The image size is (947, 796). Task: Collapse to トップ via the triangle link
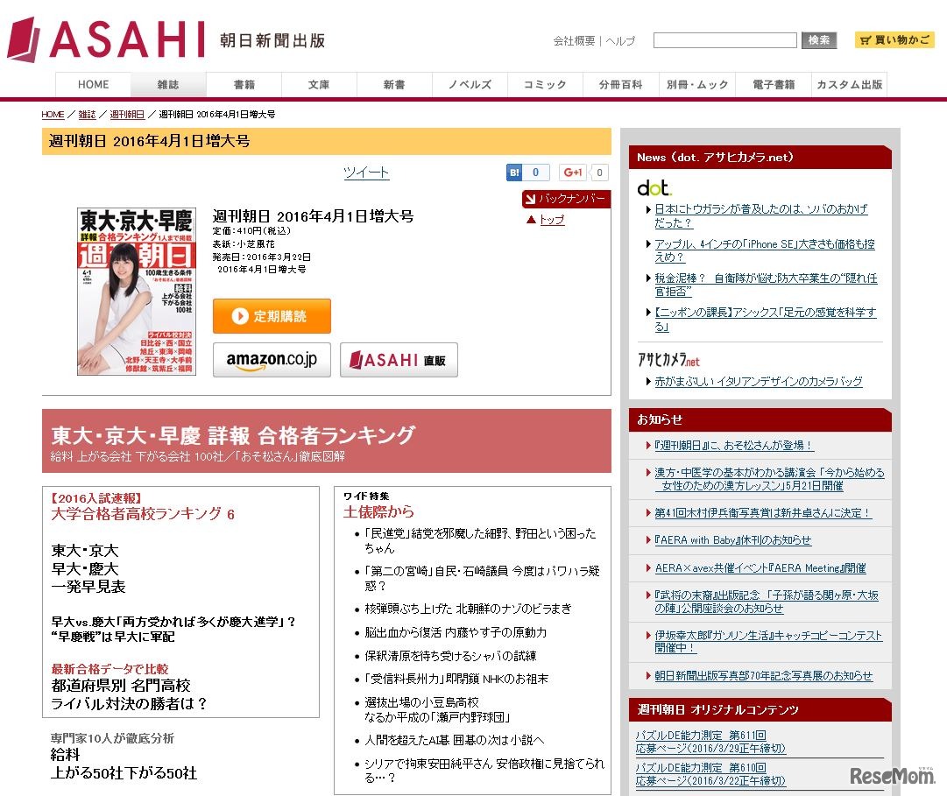[x=548, y=221]
